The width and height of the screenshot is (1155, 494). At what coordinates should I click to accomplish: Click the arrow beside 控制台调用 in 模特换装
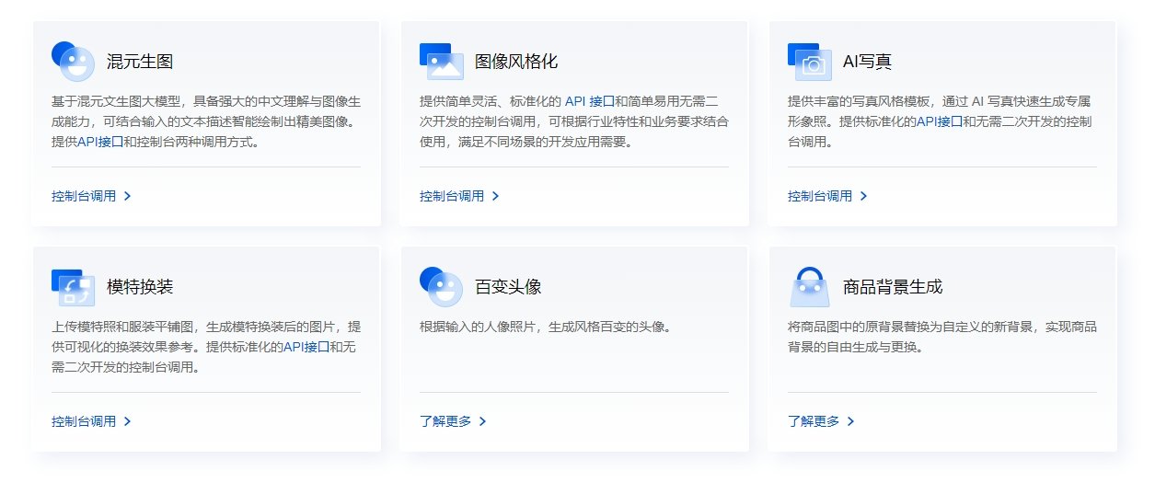[x=127, y=421]
